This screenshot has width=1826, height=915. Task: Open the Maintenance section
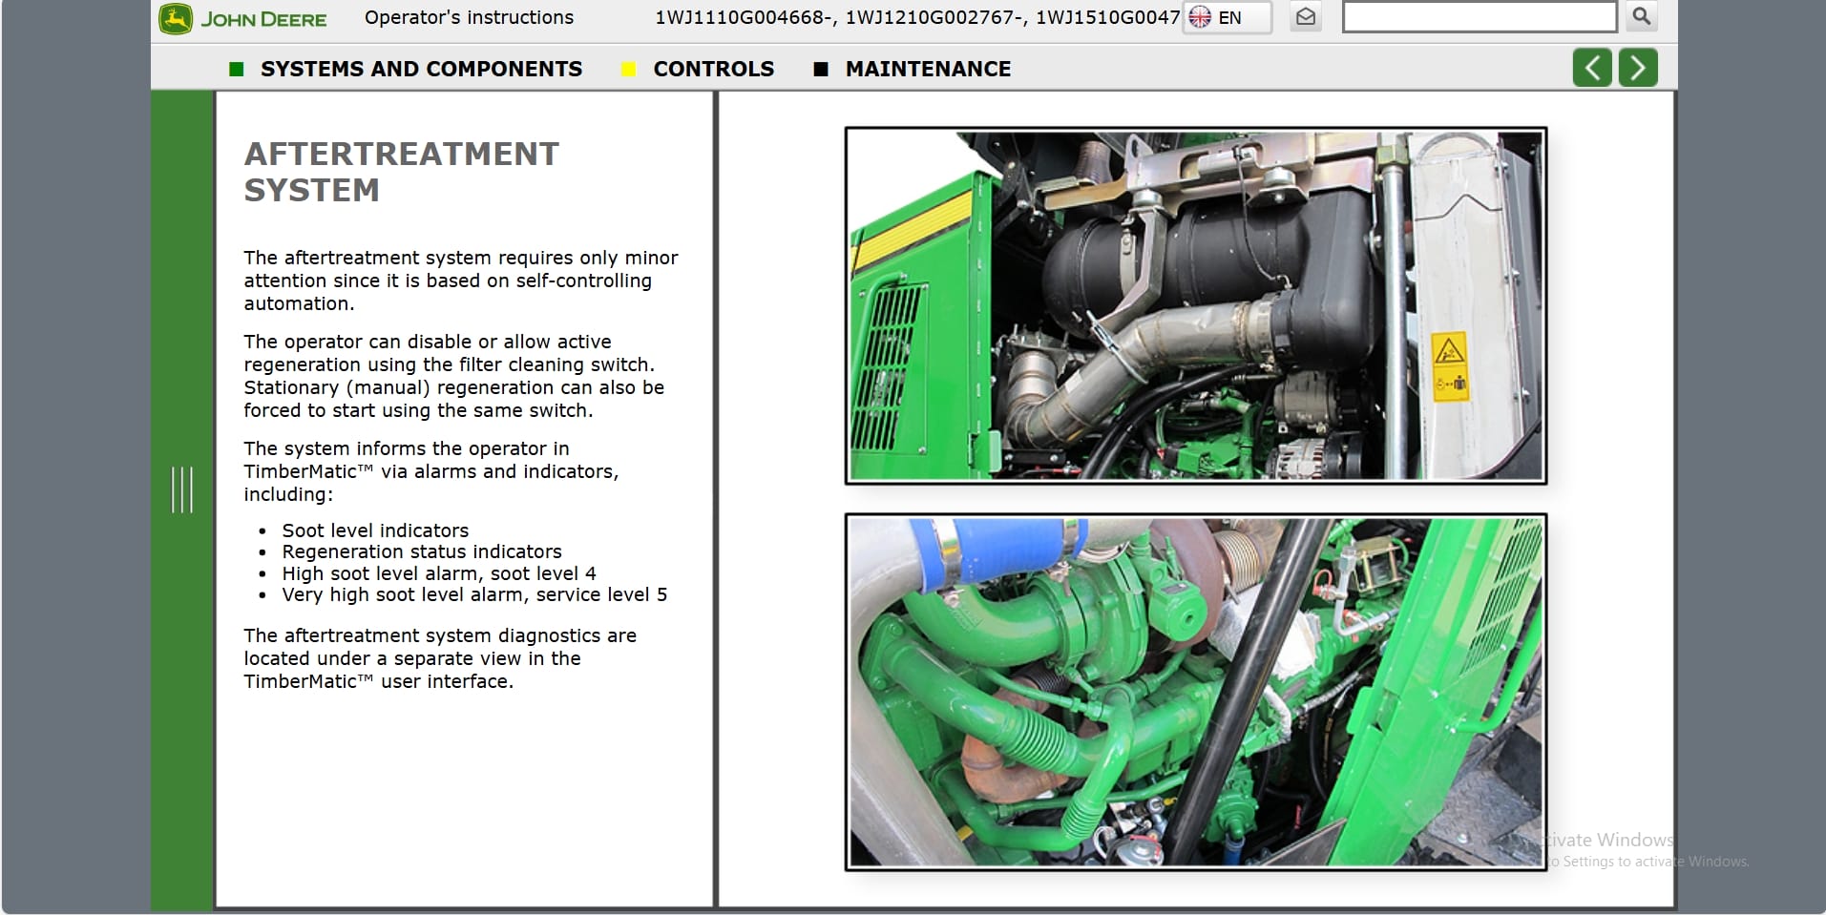point(928,69)
